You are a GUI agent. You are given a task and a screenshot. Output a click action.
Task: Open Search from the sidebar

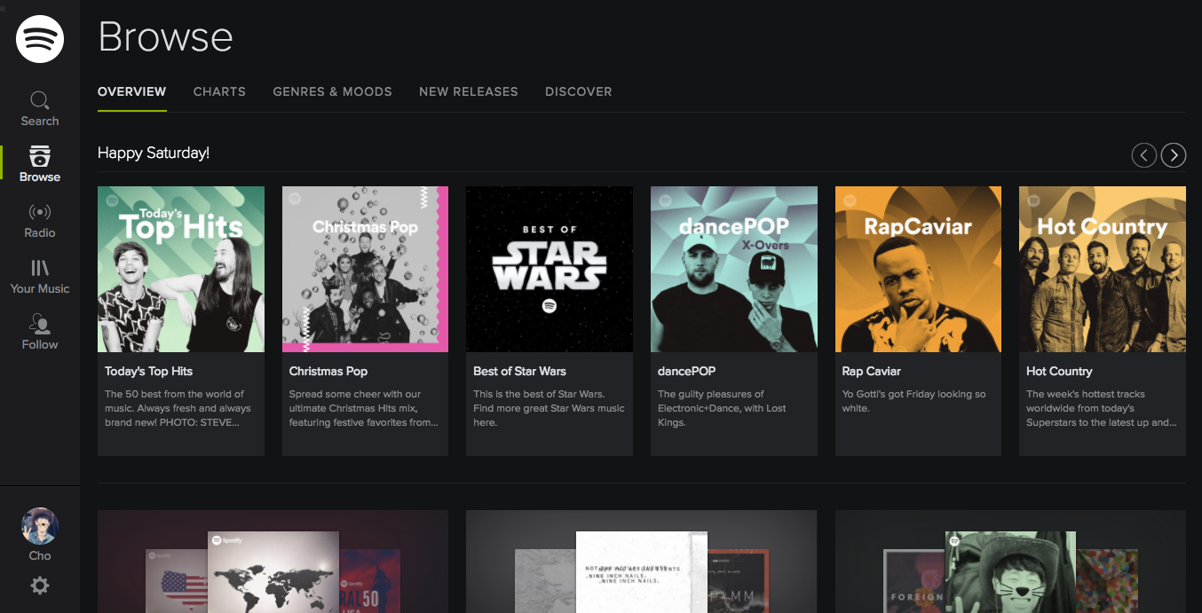pyautogui.click(x=40, y=109)
